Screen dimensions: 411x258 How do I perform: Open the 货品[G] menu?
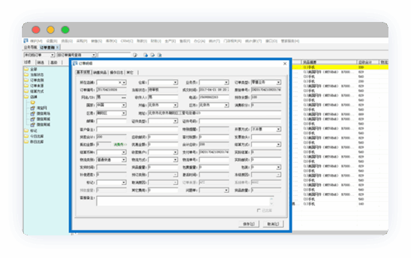click(67, 41)
